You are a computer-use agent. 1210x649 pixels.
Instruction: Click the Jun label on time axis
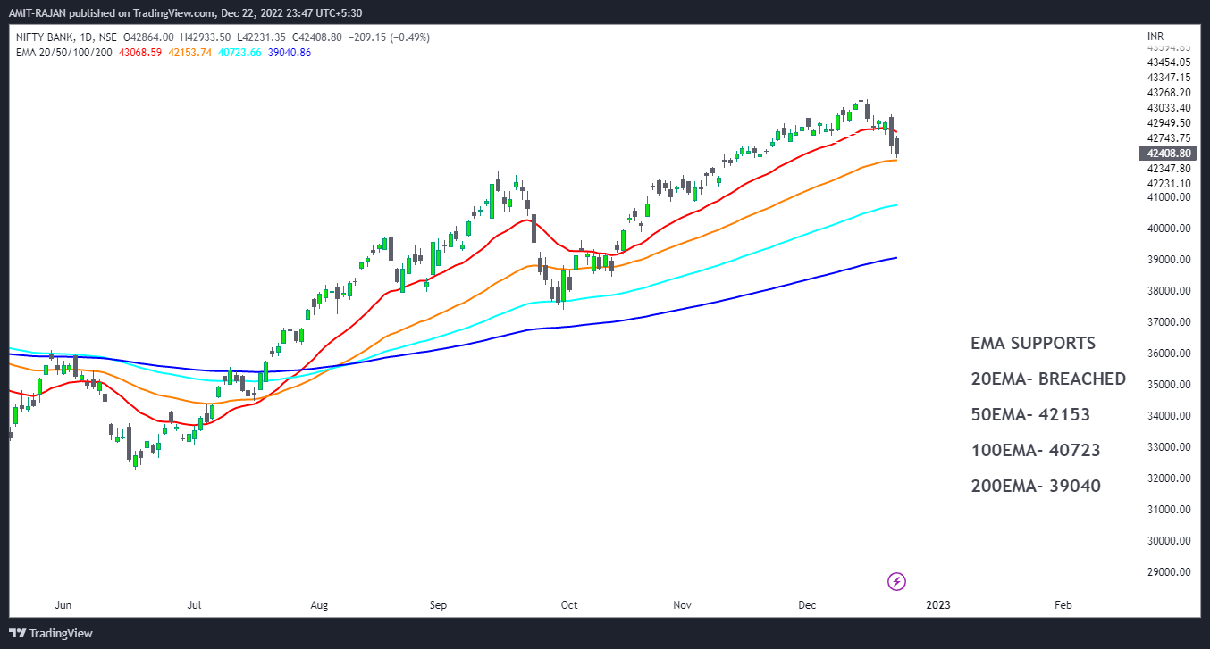coord(63,605)
